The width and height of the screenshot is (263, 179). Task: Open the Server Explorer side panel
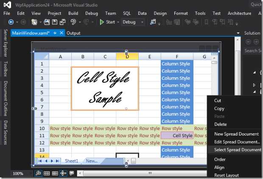click(x=6, y=44)
